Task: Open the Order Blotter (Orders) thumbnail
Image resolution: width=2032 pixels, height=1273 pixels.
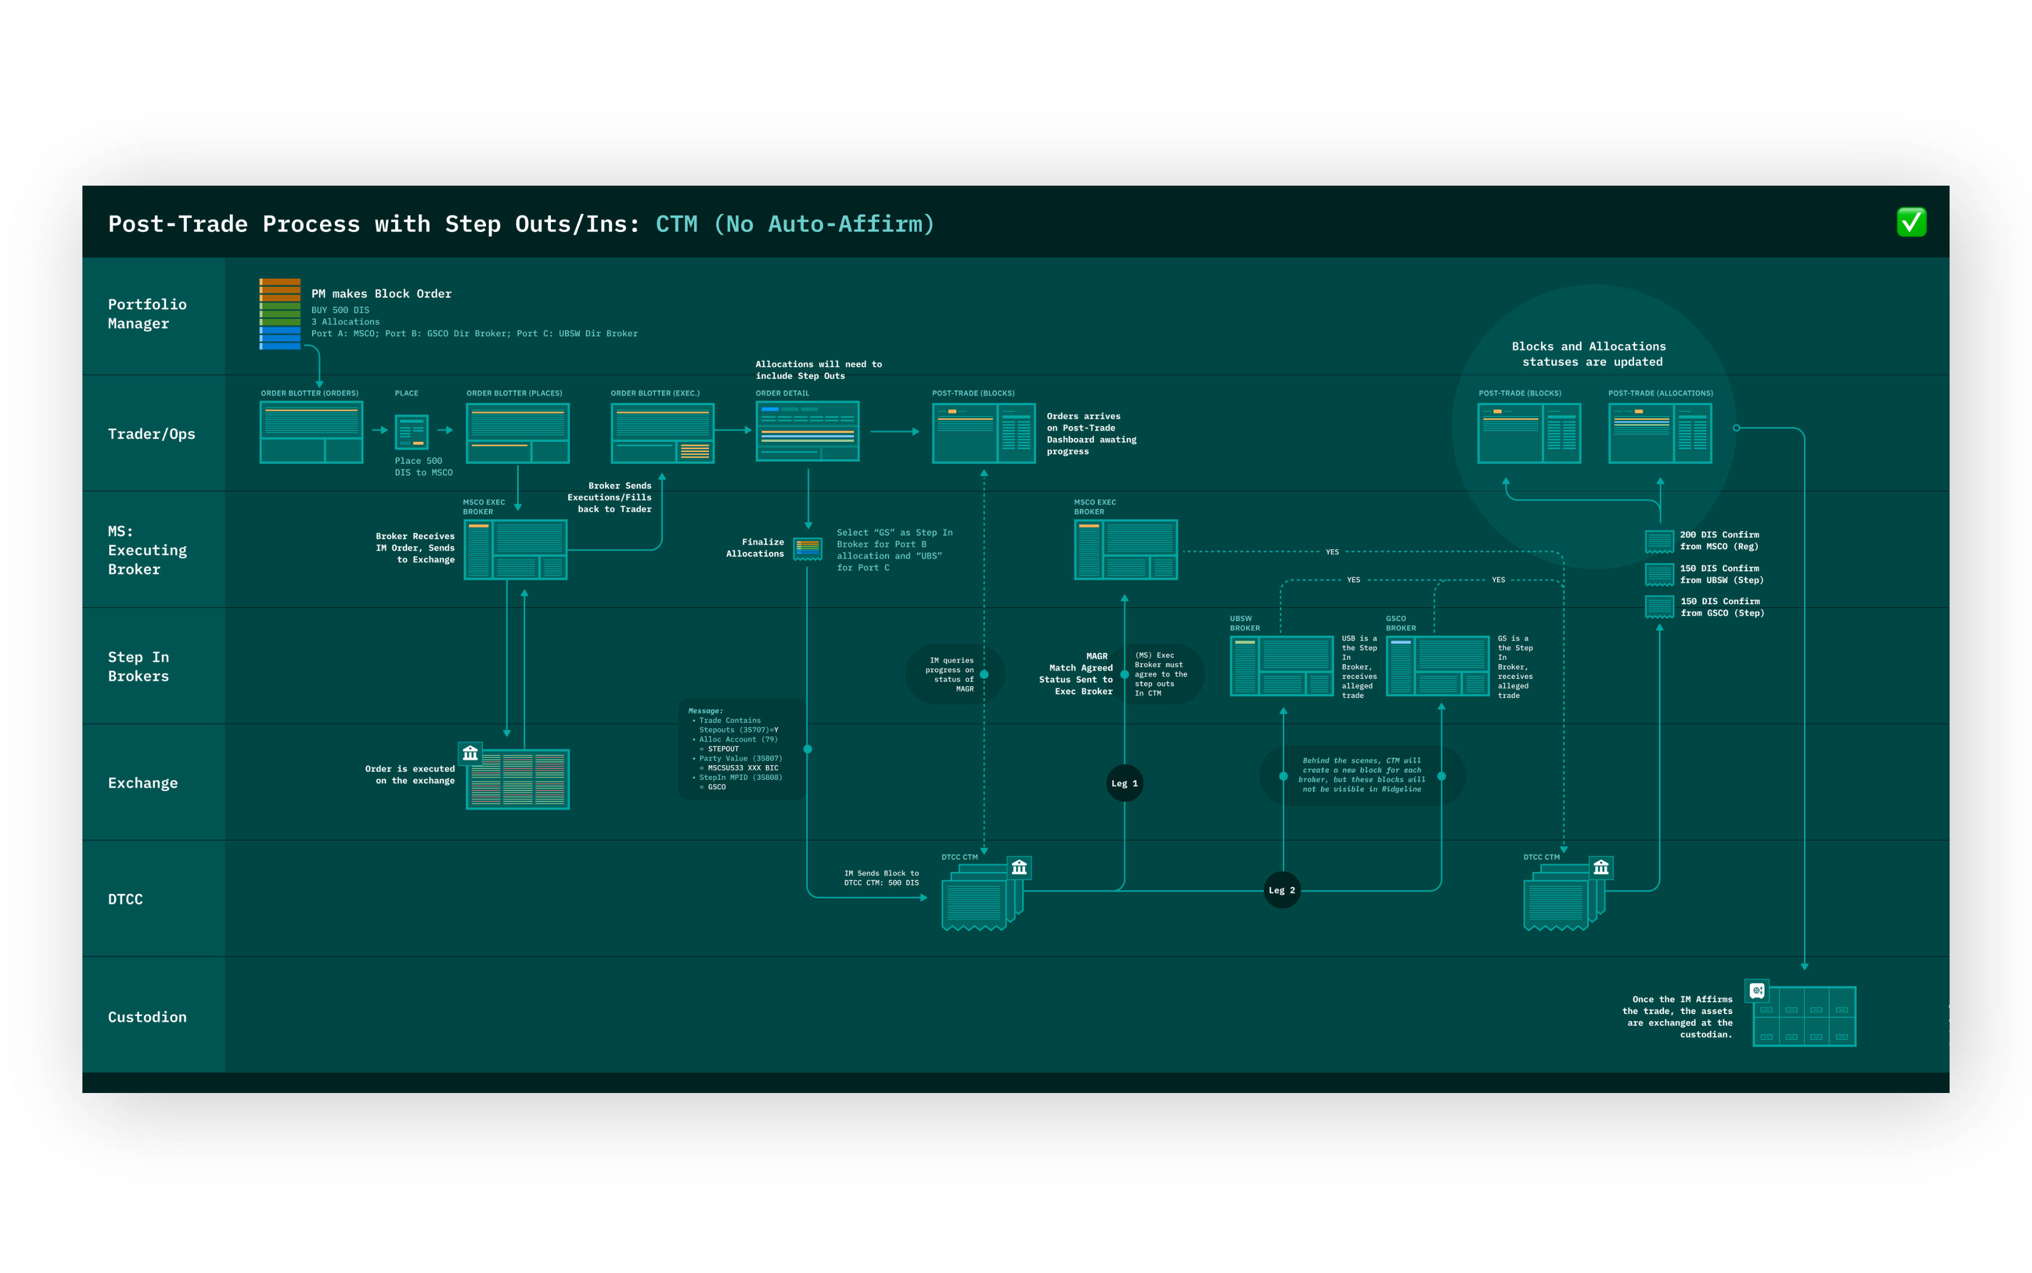Action: click(x=312, y=432)
